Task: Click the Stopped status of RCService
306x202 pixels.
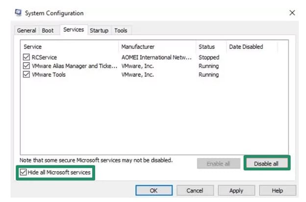Action: (x=209, y=57)
